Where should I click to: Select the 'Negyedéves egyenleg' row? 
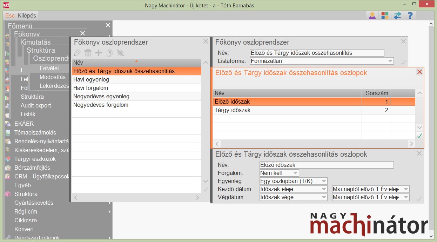(137, 97)
